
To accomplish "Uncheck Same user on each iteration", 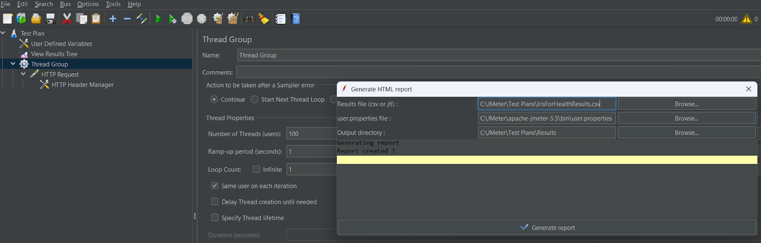I will tap(215, 186).
